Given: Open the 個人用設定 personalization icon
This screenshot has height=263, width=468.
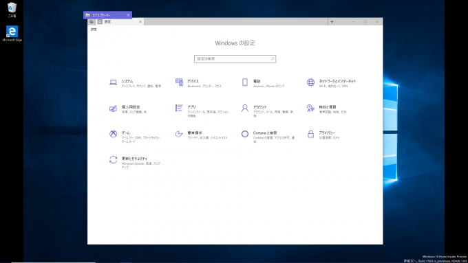Looking at the screenshot, I should 113,108.
